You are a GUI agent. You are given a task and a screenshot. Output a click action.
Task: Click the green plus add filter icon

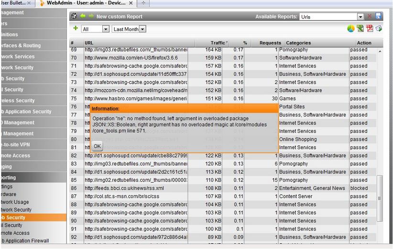pos(76,29)
